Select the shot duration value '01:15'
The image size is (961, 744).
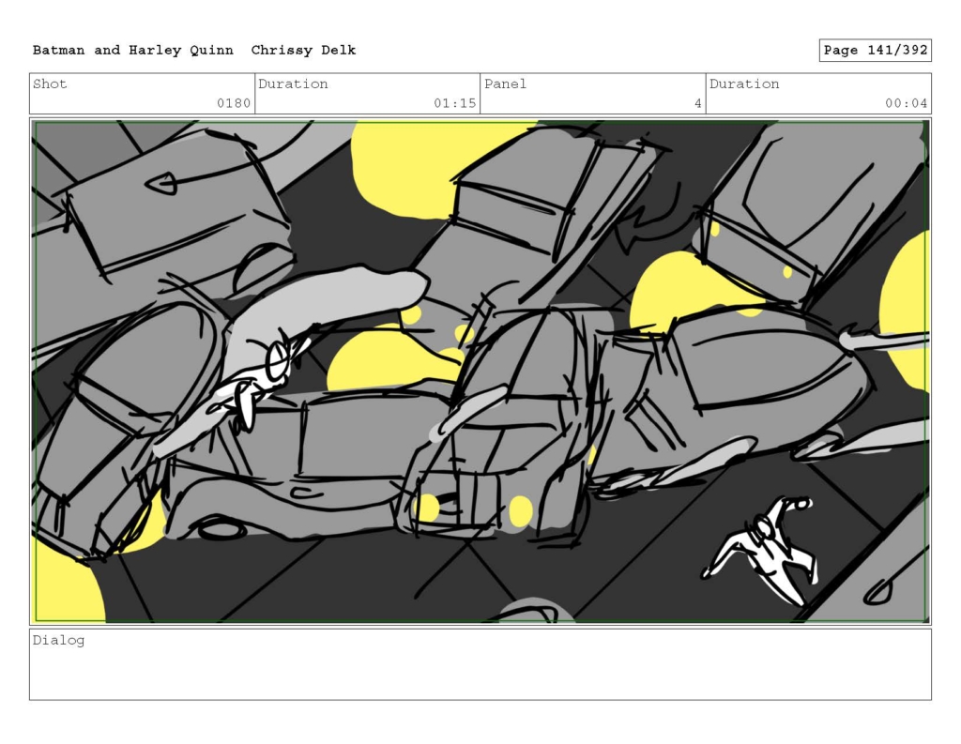point(455,103)
